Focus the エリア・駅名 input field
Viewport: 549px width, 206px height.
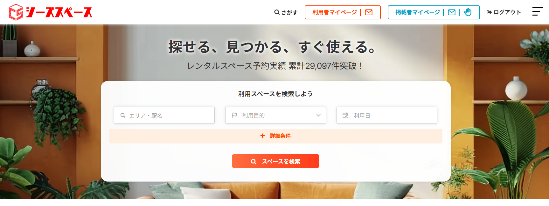164,115
